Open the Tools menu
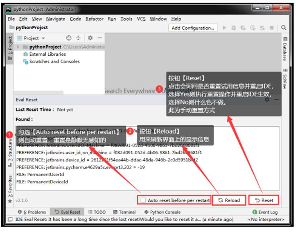The height and width of the screenshot is (232, 296). point(126,19)
